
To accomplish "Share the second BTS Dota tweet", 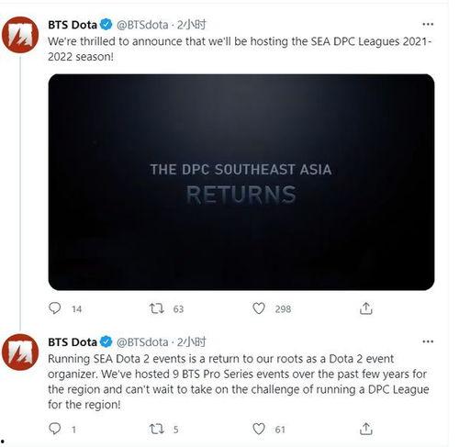I will (366, 429).
